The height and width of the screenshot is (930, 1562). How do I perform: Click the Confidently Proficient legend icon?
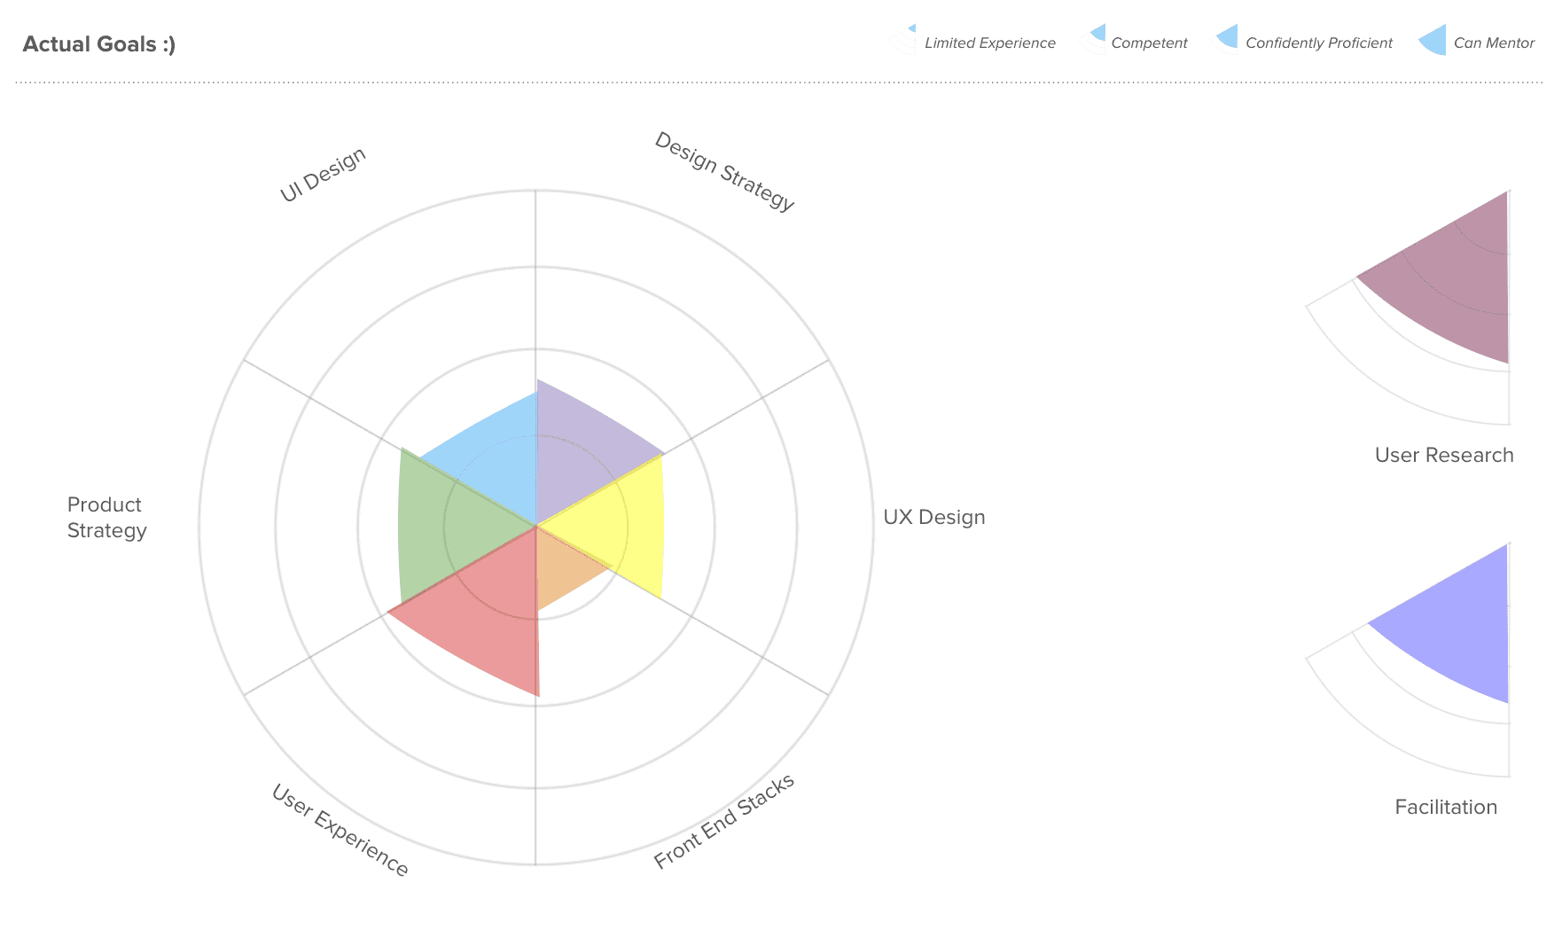tap(1228, 39)
